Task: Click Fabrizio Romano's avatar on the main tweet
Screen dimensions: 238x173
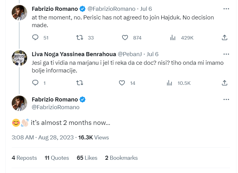Action: [x=19, y=103]
